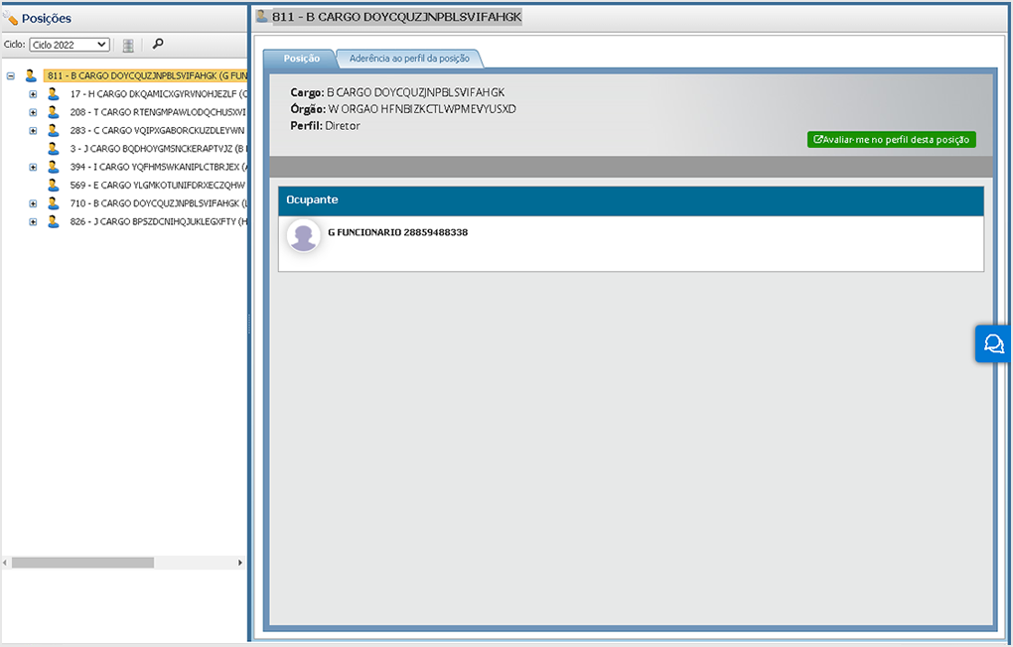This screenshot has width=1013, height=647.
Task: Click the search magnifier icon in Posições toolbar
Action: point(158,45)
